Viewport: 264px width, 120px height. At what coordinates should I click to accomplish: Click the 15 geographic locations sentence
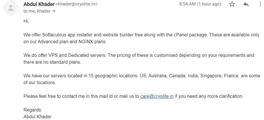point(142,76)
